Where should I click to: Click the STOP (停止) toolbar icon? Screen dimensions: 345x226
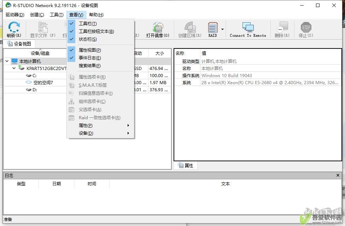pyautogui.click(x=306, y=27)
